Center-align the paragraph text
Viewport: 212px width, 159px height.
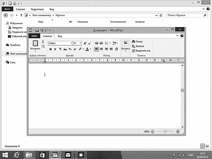101,49
